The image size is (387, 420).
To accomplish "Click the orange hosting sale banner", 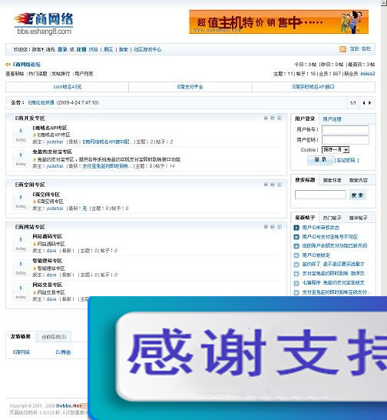I will coord(279,22).
